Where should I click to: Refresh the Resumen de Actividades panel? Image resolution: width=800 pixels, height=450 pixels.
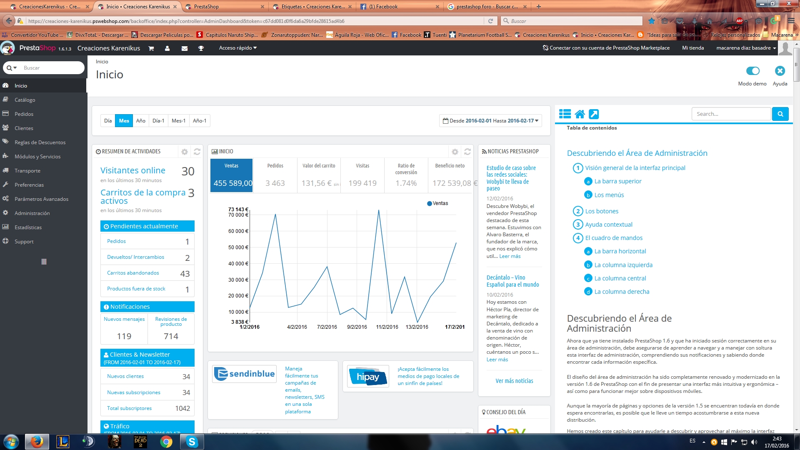pos(197,152)
